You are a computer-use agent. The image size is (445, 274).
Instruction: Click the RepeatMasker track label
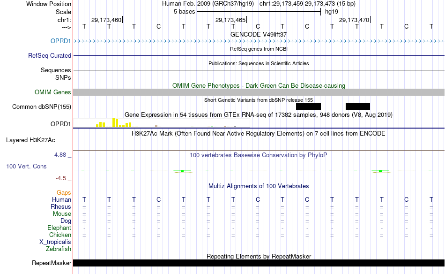click(x=52, y=263)
